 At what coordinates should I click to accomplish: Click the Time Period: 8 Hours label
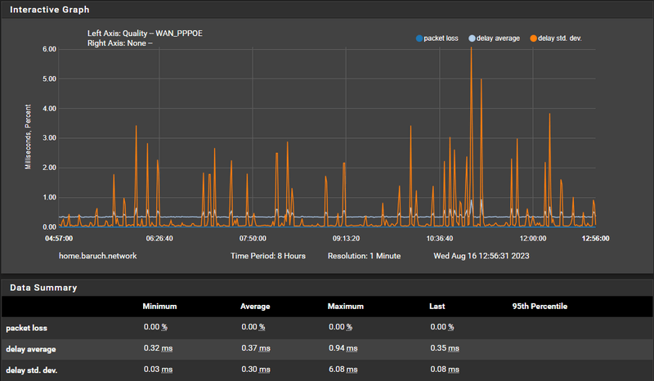pyautogui.click(x=268, y=256)
